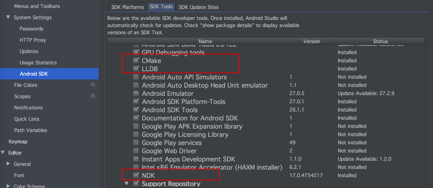Click the Version column header
The image size is (433, 188).
(x=311, y=41)
